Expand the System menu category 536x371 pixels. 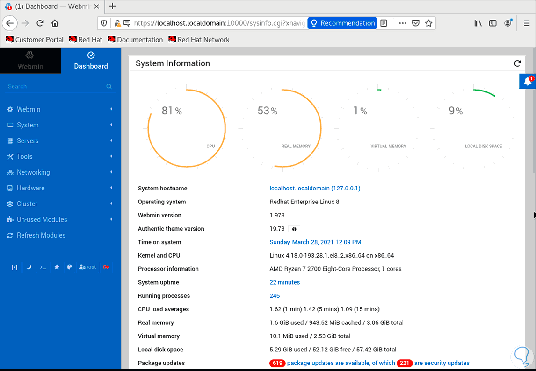(60, 125)
